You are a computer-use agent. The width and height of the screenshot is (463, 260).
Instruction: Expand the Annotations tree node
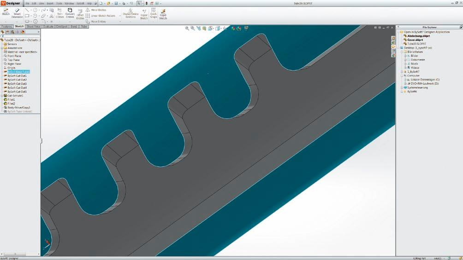click(2, 48)
